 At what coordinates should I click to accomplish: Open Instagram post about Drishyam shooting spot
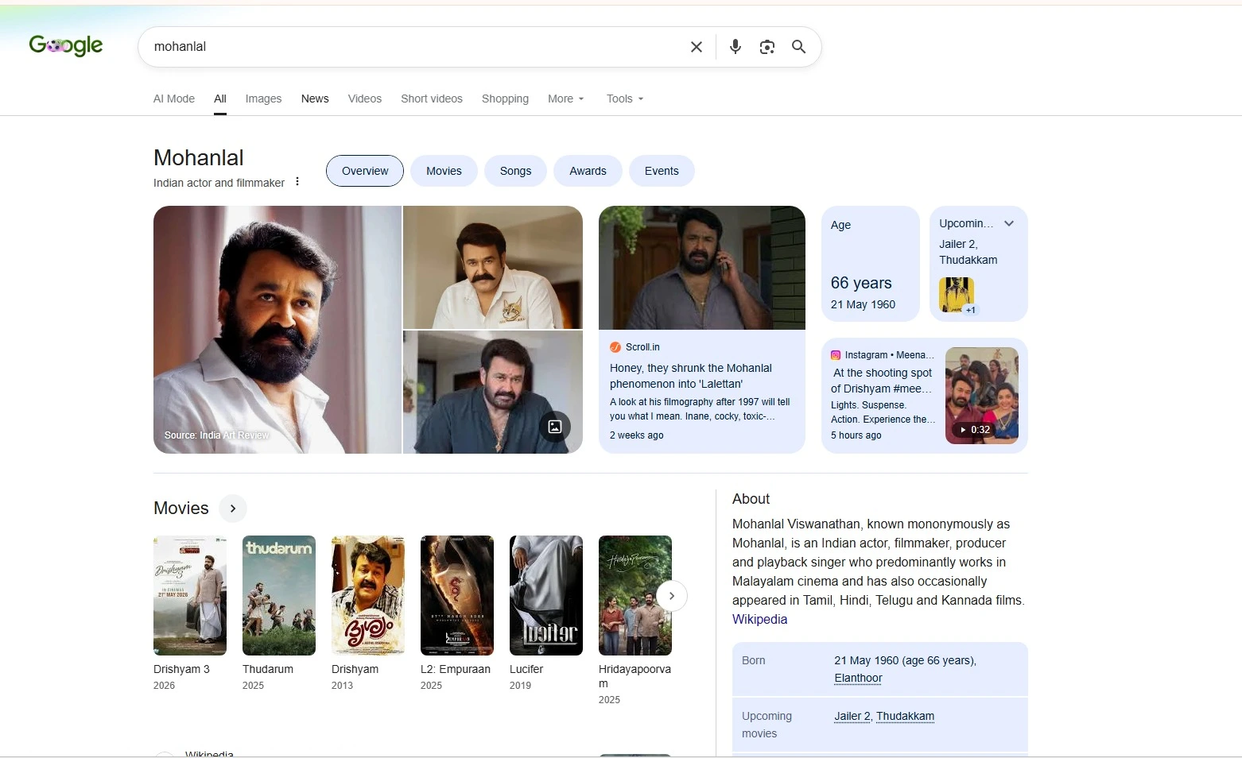tap(925, 396)
